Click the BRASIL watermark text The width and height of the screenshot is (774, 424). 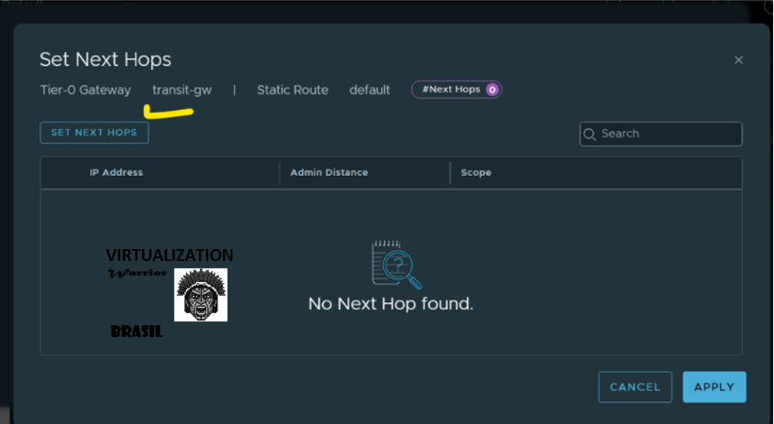(x=136, y=332)
